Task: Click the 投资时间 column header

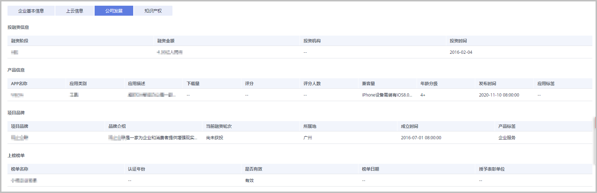Action: click(458, 41)
